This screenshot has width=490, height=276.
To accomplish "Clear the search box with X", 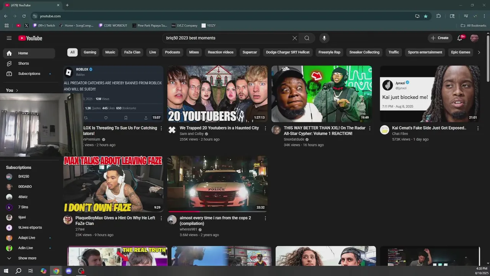I will (295, 38).
